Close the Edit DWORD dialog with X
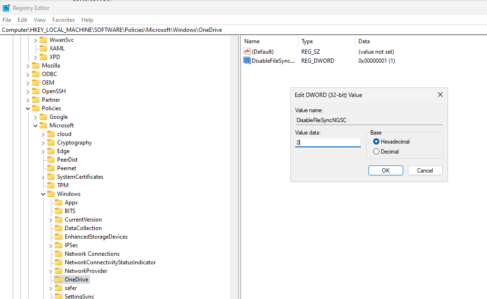The height and width of the screenshot is (299, 487). [x=440, y=95]
